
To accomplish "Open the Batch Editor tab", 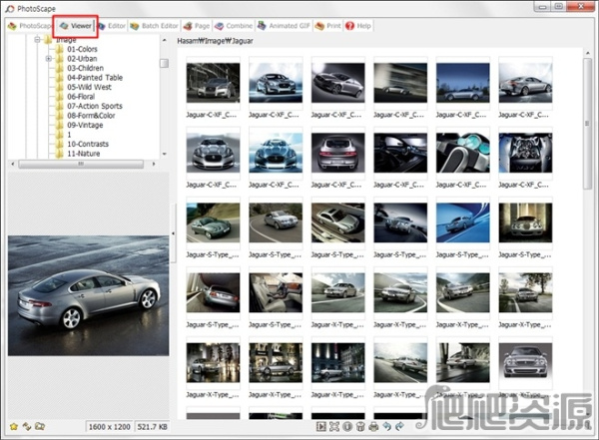I will [x=157, y=24].
